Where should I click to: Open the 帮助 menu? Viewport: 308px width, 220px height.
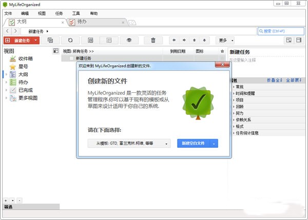tap(94, 13)
